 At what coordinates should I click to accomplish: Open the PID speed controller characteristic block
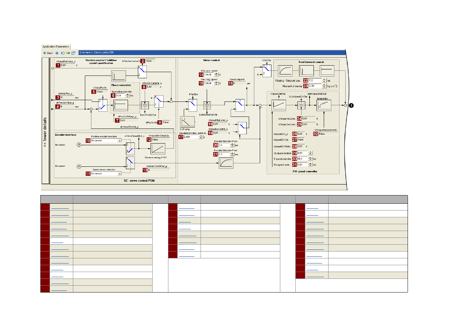tap(279, 105)
